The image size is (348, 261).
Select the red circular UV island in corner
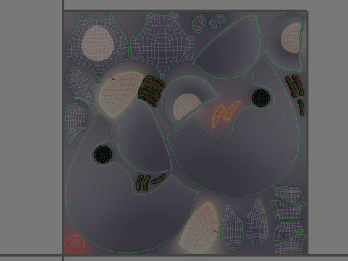pos(75,244)
